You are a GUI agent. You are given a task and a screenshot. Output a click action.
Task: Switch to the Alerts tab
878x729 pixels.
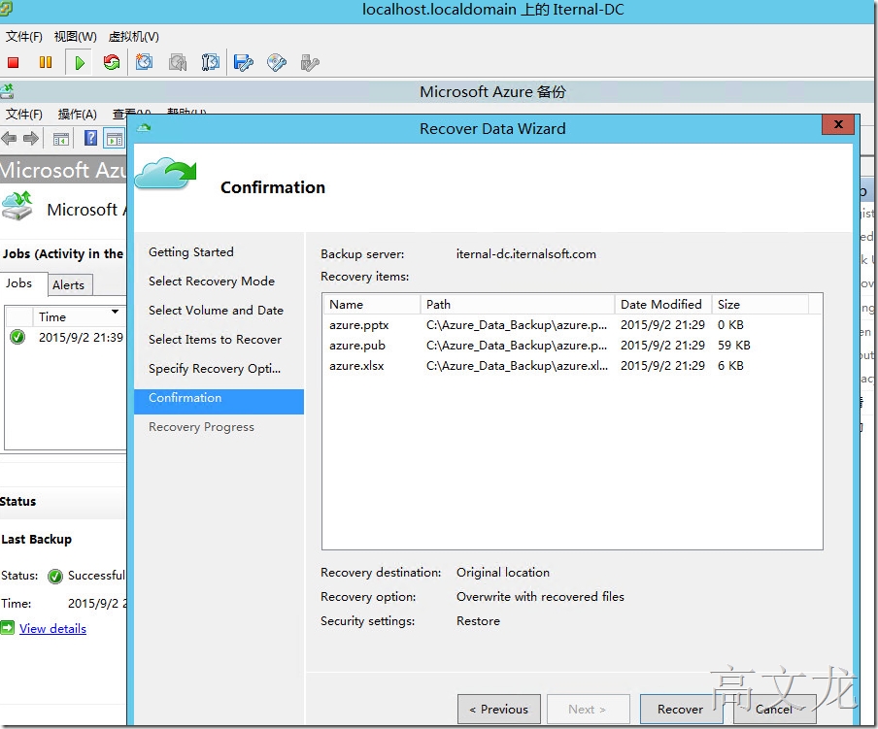pos(68,284)
